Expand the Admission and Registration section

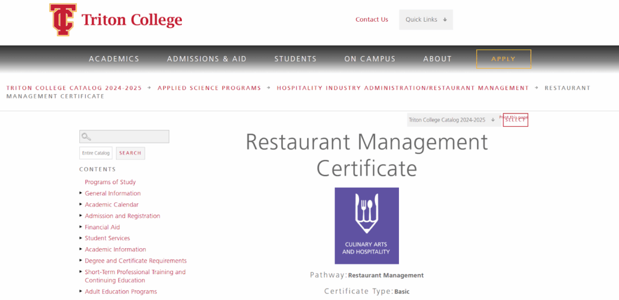click(x=81, y=215)
